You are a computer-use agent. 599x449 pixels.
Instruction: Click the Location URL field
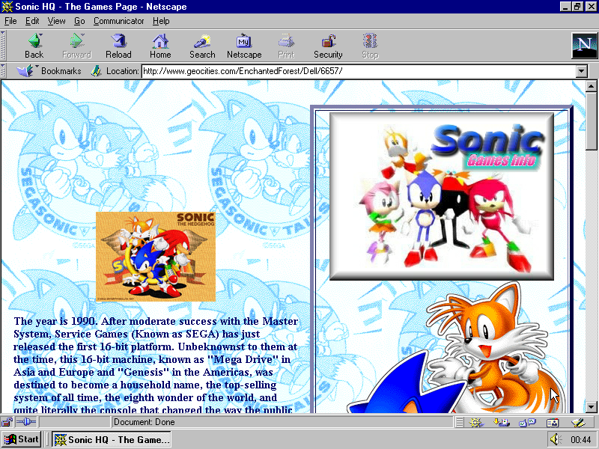coord(359,71)
